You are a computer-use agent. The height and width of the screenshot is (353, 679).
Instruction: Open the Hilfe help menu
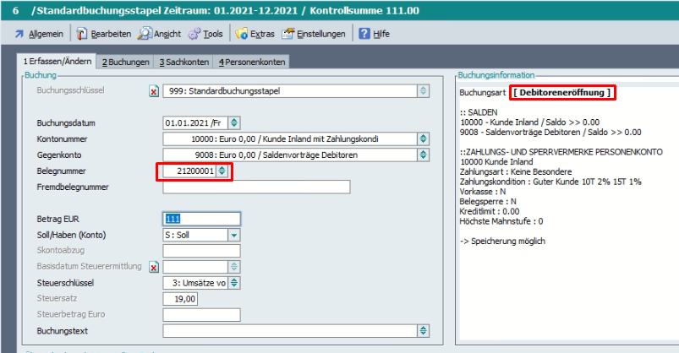coord(375,34)
